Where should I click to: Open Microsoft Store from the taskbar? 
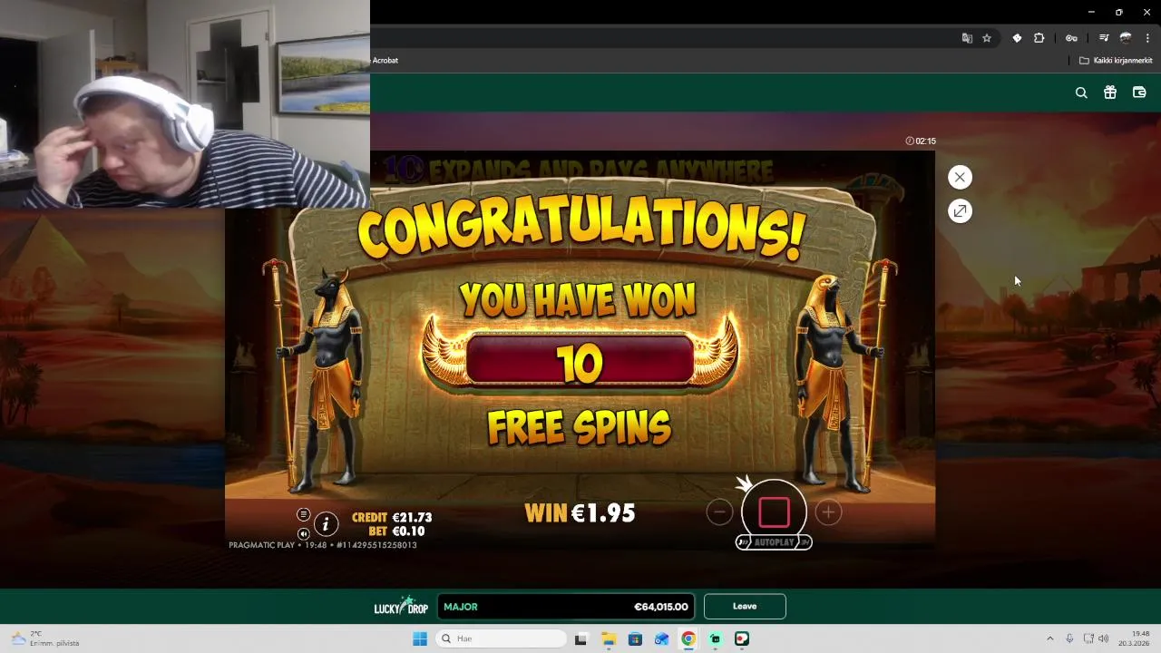coord(635,638)
